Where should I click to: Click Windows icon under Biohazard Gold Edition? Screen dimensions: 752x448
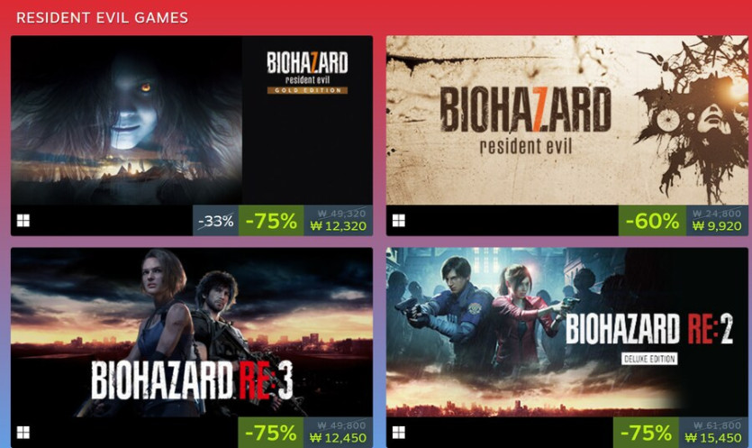pyautogui.click(x=23, y=221)
